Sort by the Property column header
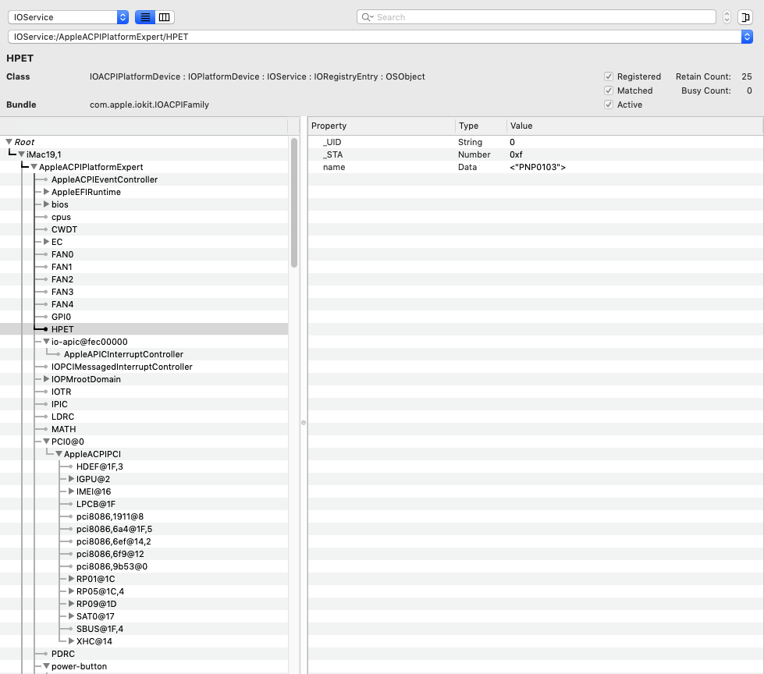This screenshot has height=674, width=764. pos(381,126)
